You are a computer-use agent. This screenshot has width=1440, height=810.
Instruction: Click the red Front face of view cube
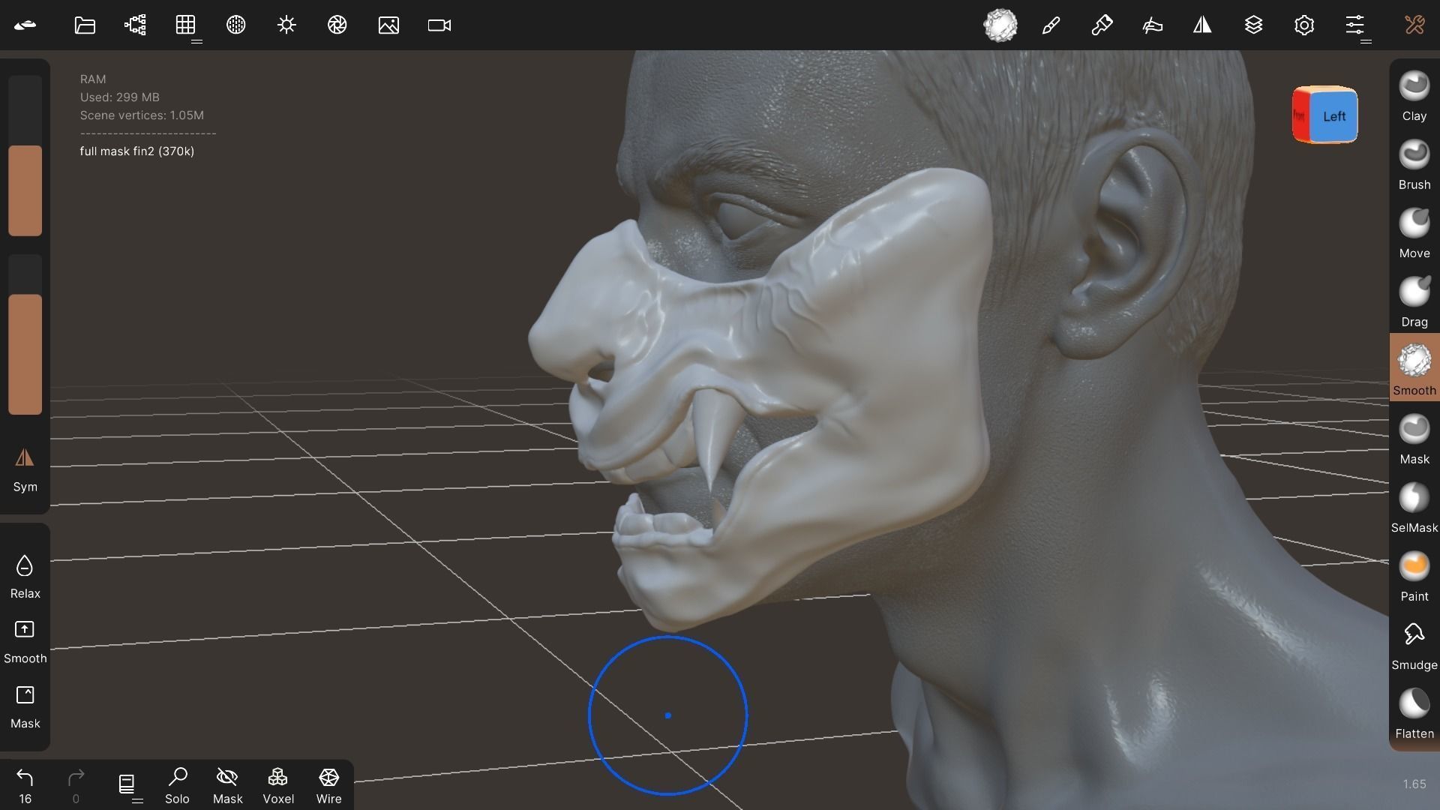point(1300,115)
